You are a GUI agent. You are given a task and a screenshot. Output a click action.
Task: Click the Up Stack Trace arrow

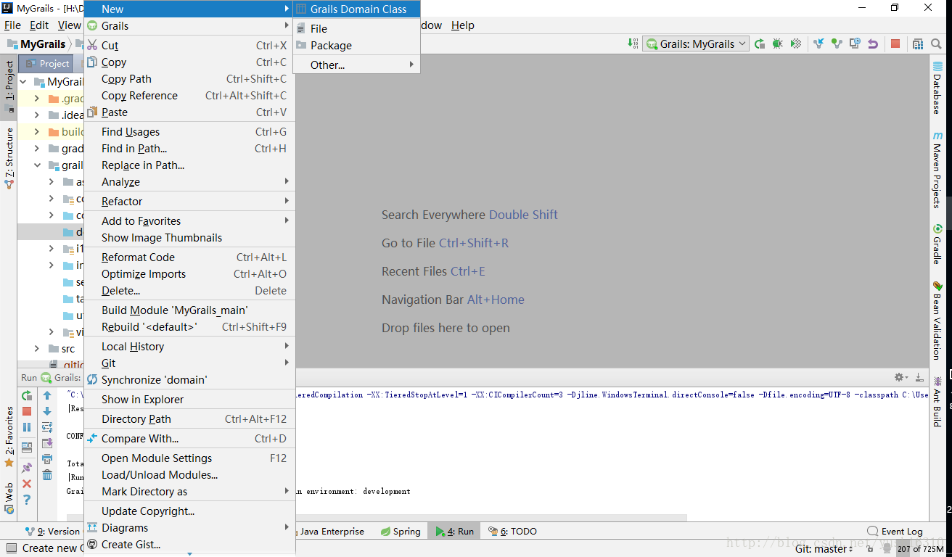click(47, 395)
